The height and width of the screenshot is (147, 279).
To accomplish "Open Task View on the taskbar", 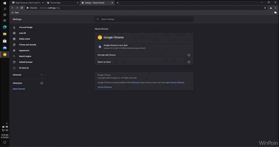I will click(5, 21).
